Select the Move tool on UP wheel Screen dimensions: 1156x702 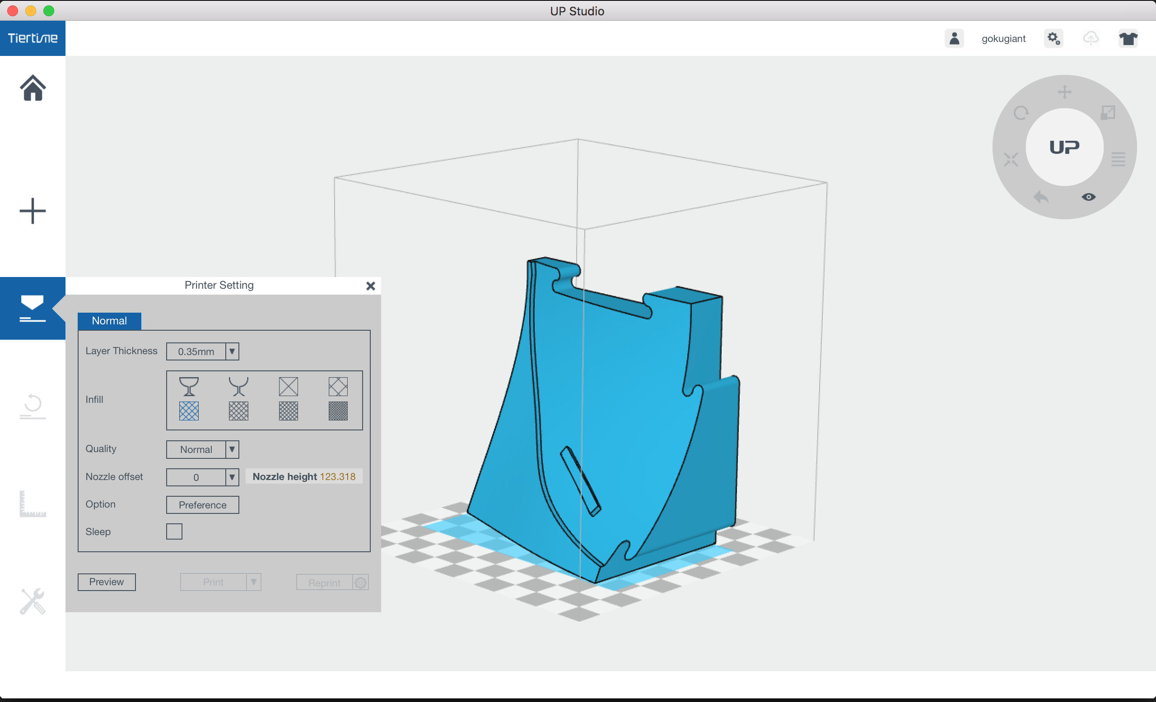click(1064, 92)
